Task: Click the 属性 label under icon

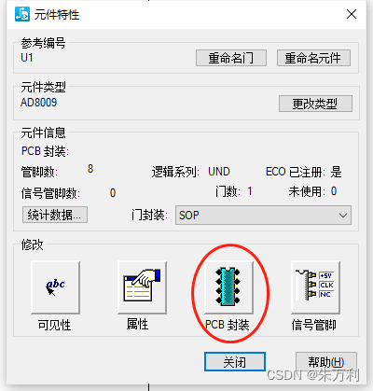Action: coord(137,324)
